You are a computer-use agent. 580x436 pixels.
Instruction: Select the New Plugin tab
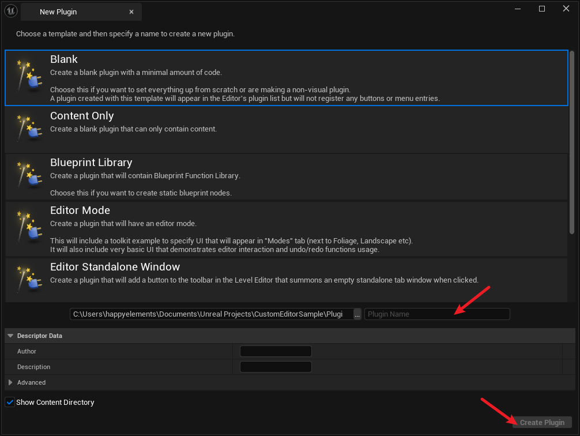[69, 12]
